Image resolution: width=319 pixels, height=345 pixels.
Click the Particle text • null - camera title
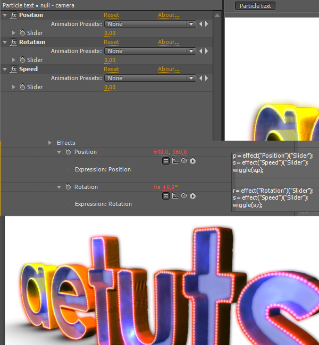tap(38, 5)
